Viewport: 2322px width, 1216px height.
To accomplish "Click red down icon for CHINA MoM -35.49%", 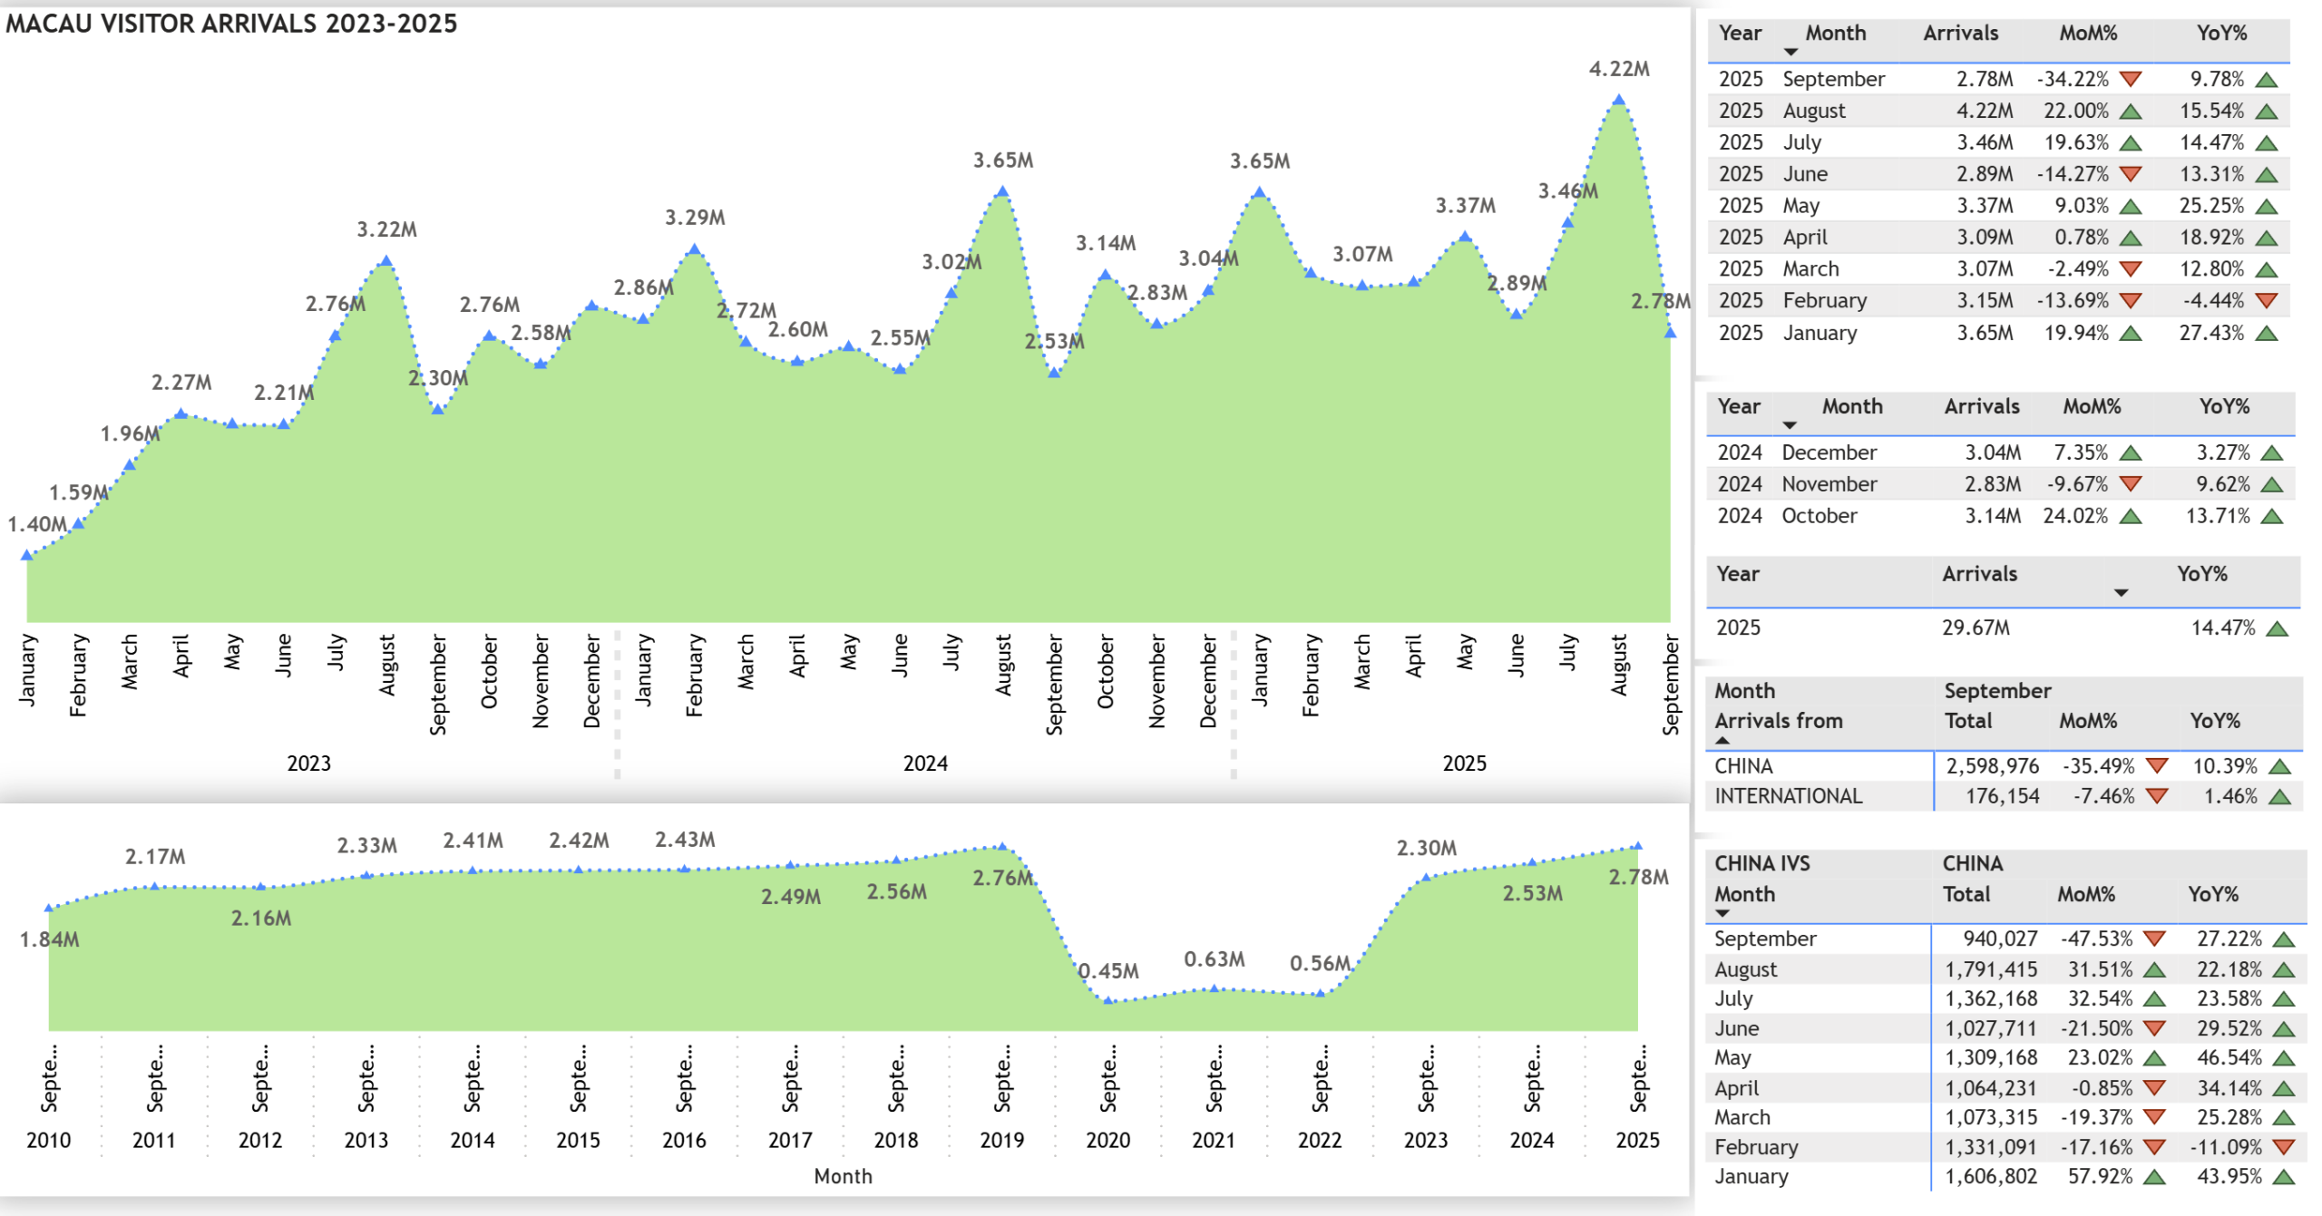I will (x=2157, y=766).
